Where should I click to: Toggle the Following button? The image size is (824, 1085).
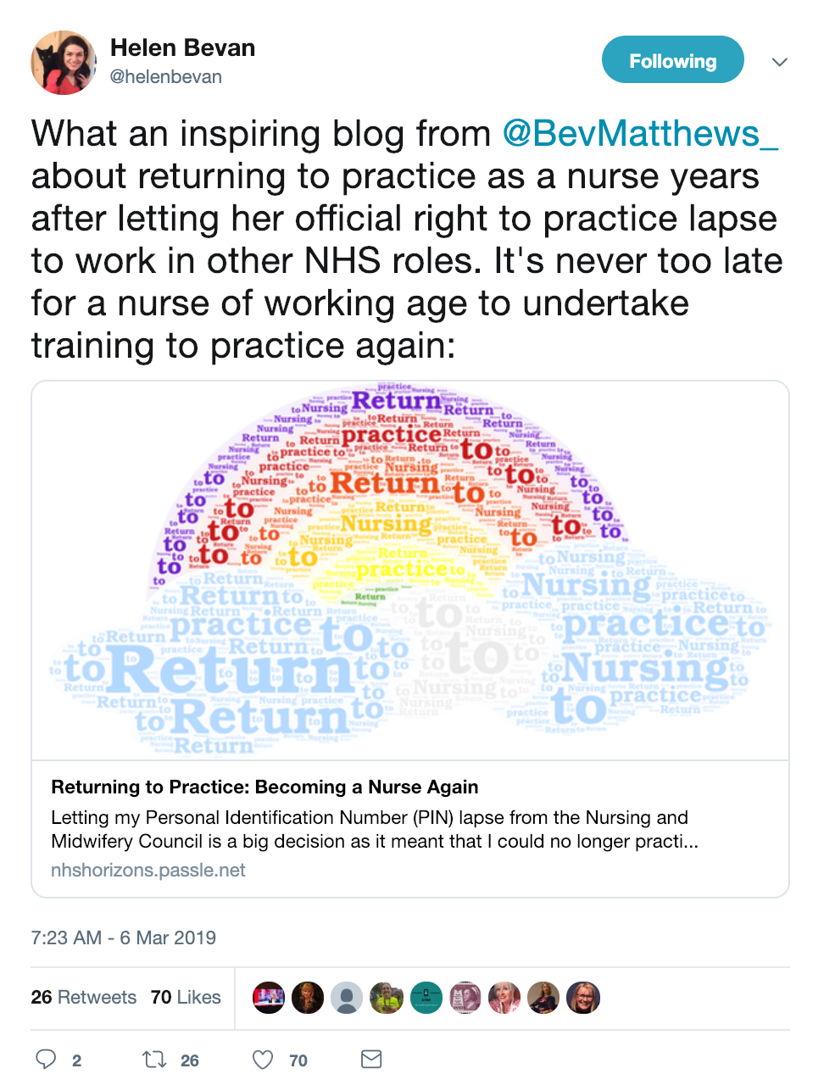click(673, 60)
